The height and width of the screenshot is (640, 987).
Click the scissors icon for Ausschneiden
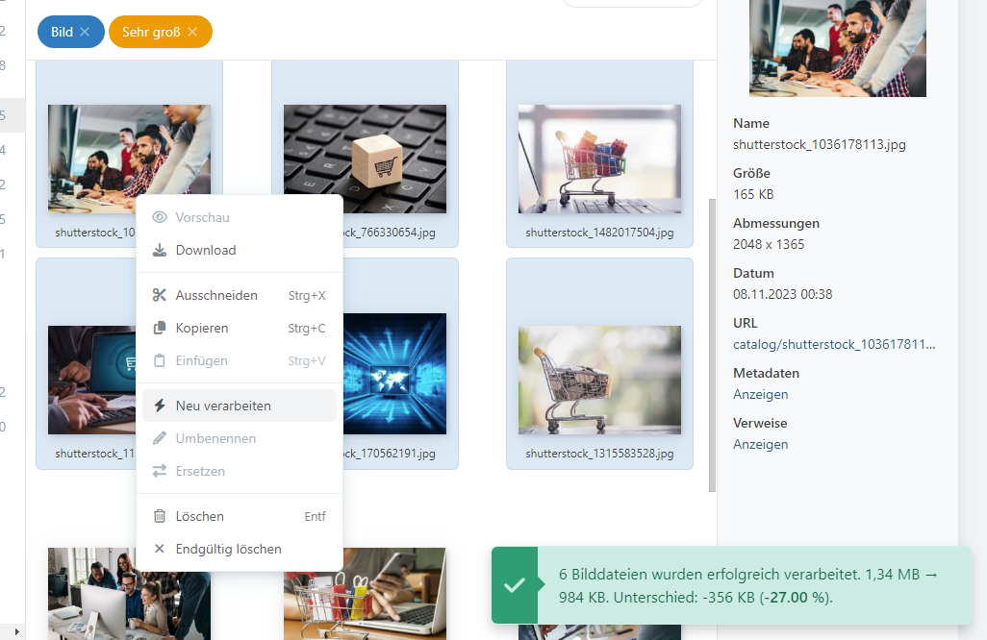[x=160, y=296]
